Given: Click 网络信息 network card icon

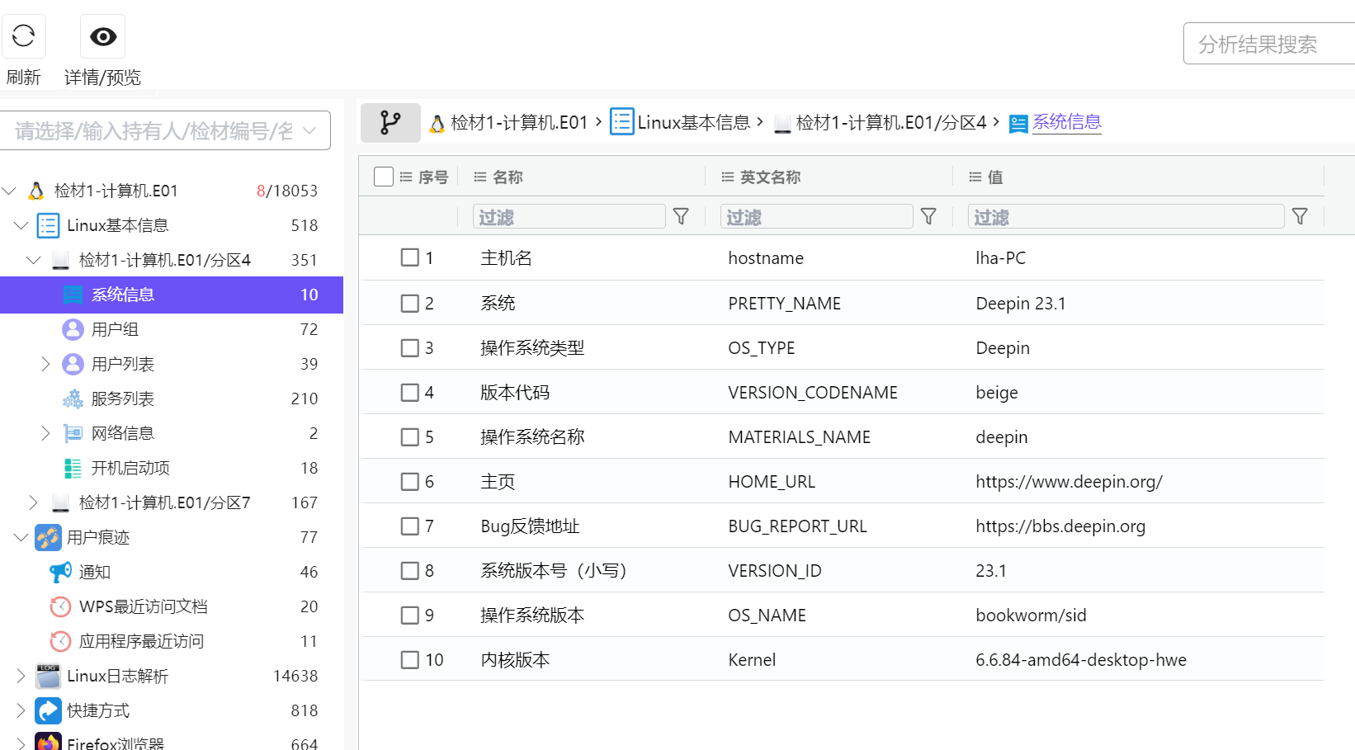Looking at the screenshot, I should click(73, 433).
